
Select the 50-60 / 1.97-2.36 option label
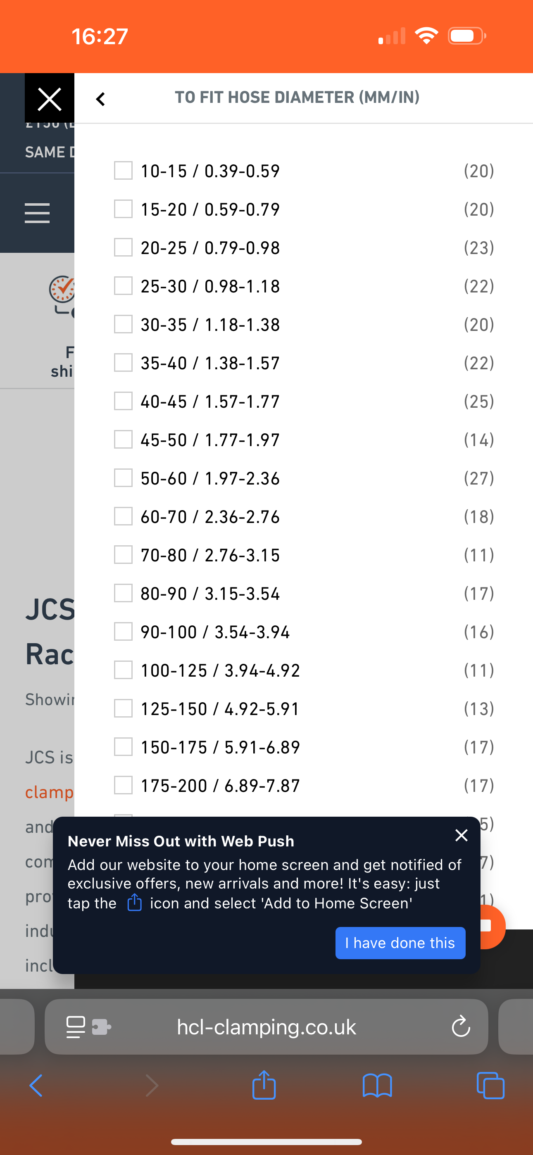click(210, 478)
